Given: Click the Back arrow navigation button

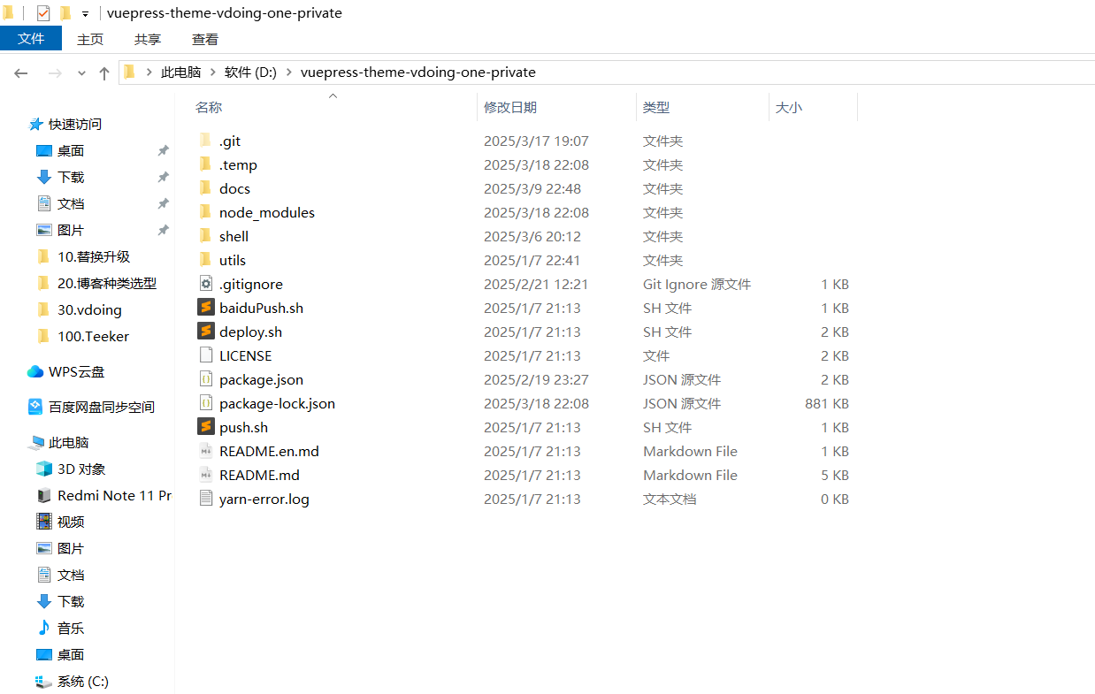Looking at the screenshot, I should tap(21, 72).
